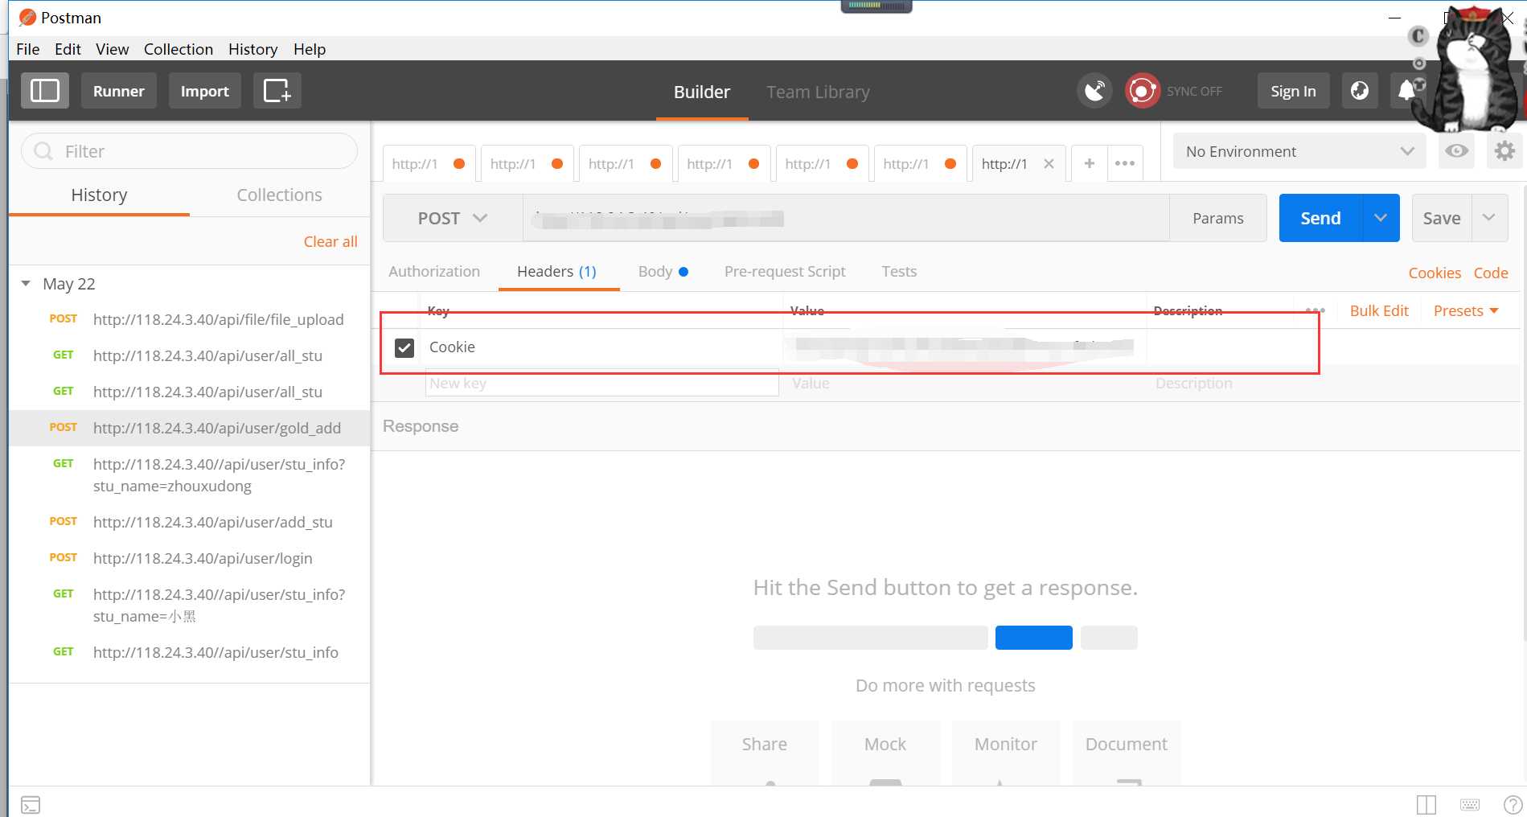The width and height of the screenshot is (1527, 817).
Task: Open the View menu
Action: (x=112, y=49)
